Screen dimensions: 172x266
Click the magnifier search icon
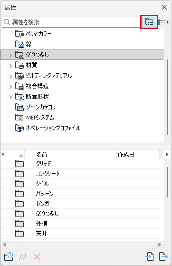pyautogui.click(x=7, y=22)
